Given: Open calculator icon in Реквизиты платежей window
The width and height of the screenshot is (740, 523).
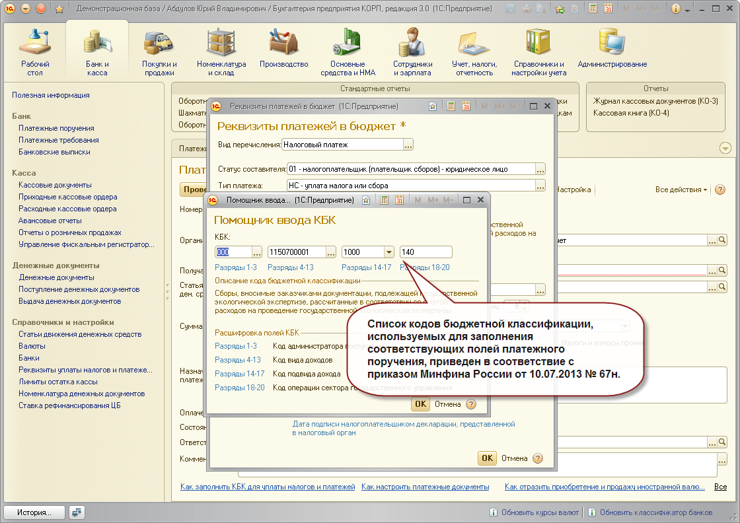Looking at the screenshot, I should pos(451,106).
